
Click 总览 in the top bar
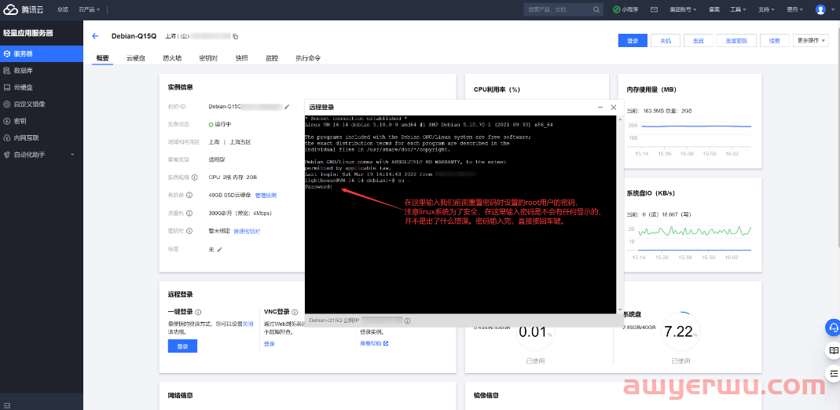63,9
